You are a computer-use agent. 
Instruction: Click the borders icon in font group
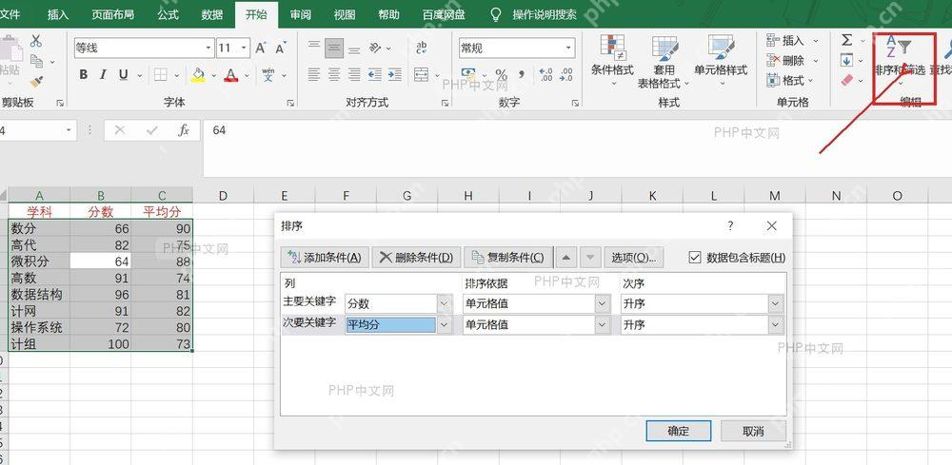160,74
